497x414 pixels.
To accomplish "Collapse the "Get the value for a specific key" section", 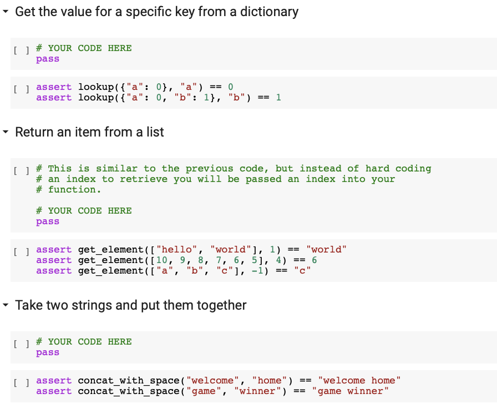I will (6, 12).
